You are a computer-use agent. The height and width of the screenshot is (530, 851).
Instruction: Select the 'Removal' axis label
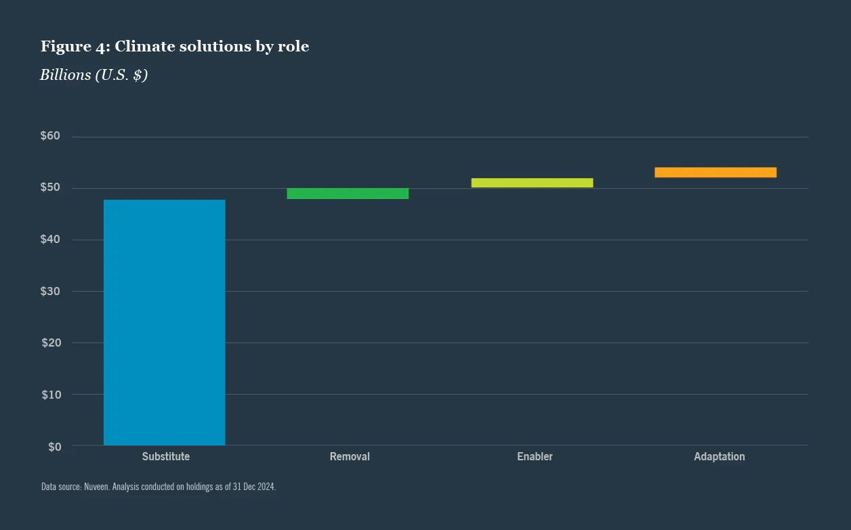[x=350, y=457]
